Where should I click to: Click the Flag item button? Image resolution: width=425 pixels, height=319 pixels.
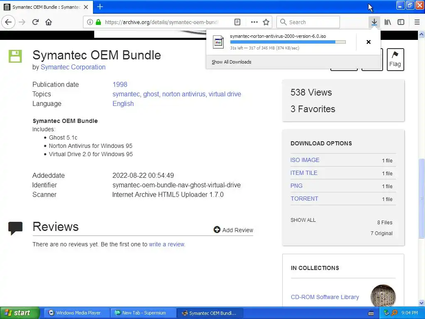[x=395, y=59]
